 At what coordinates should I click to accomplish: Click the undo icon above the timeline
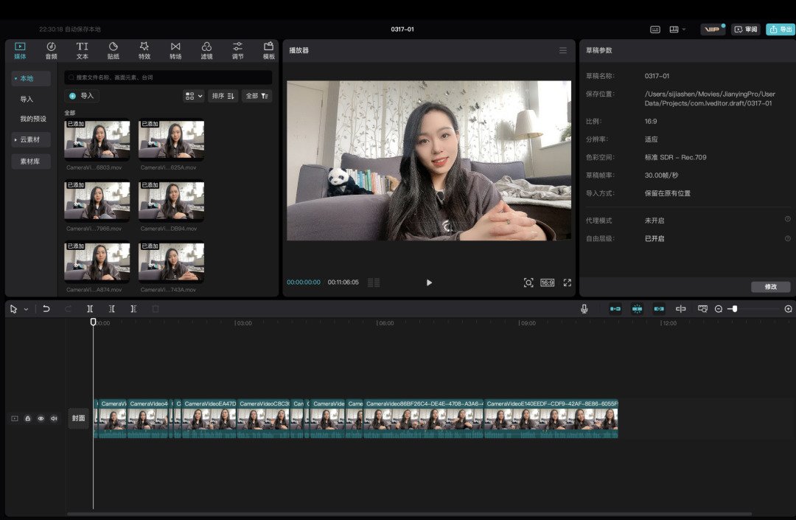click(46, 308)
